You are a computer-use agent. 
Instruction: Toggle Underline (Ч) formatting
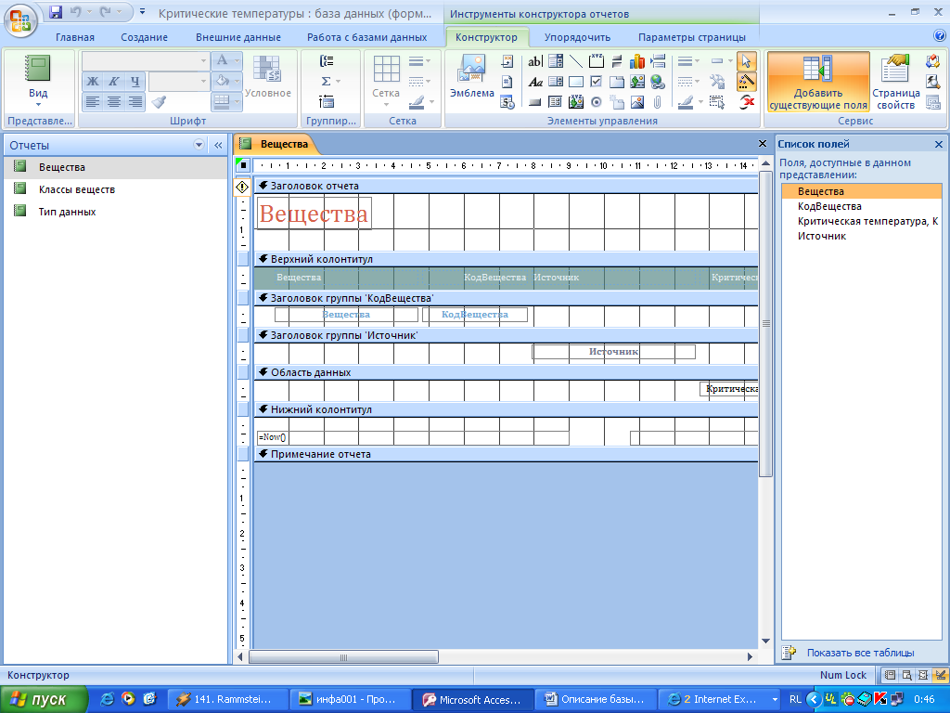pyautogui.click(x=135, y=82)
